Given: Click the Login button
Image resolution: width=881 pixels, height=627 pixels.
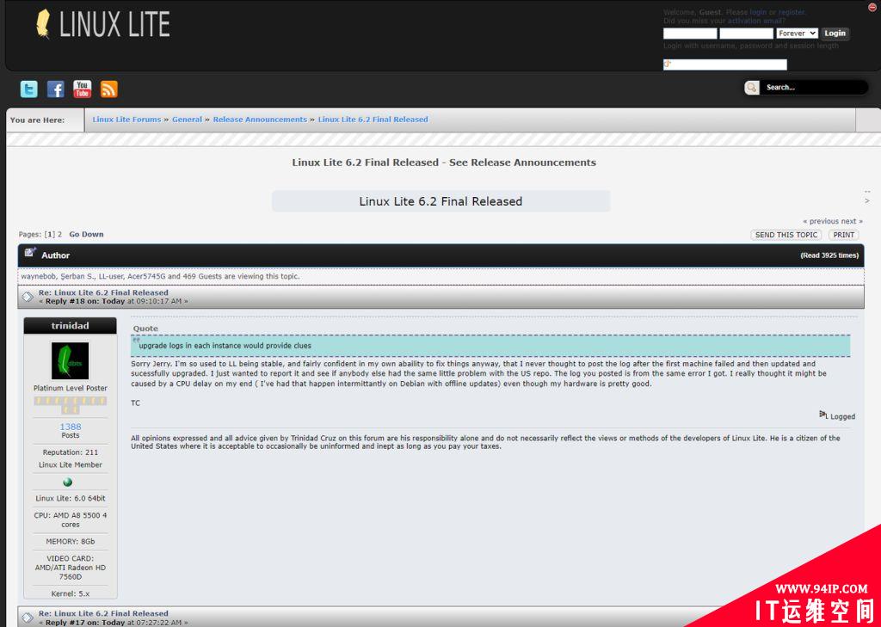Looking at the screenshot, I should pos(835,34).
